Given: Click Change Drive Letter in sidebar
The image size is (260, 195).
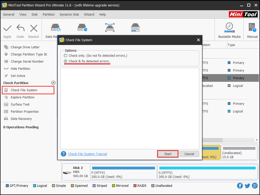Looking at the screenshot, I should (25, 47).
